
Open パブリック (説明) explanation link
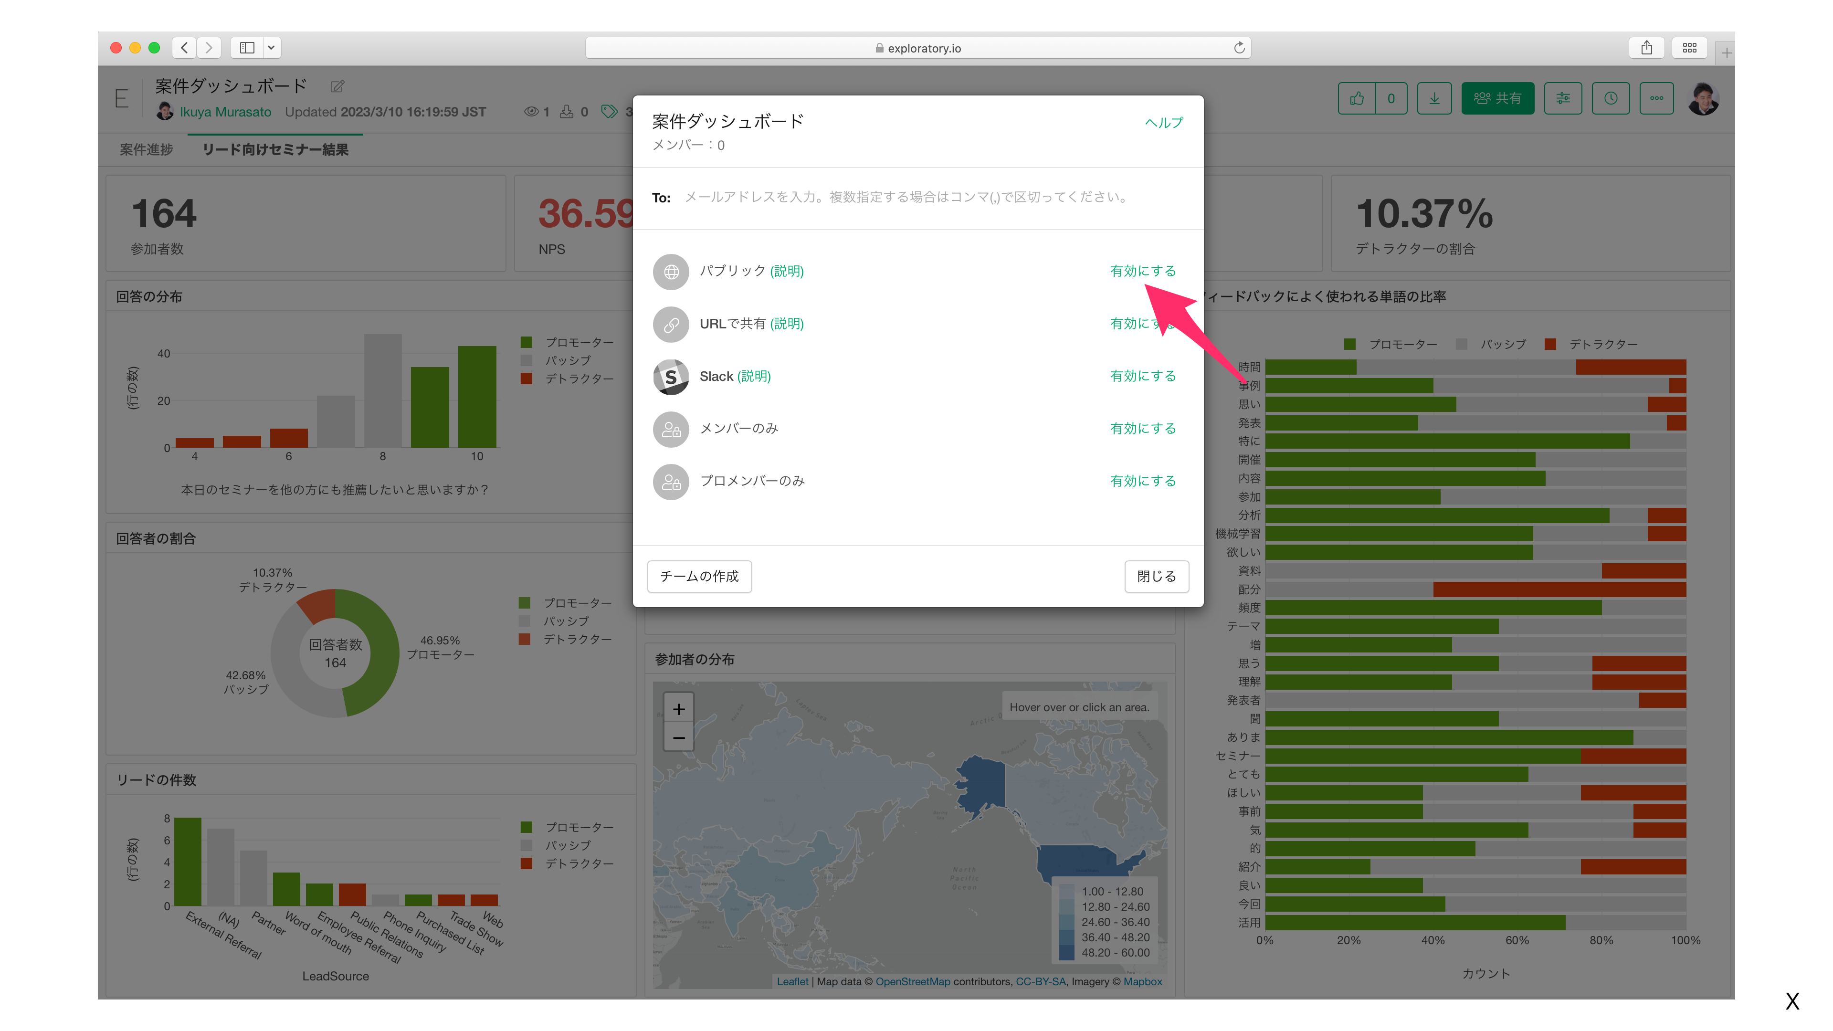click(x=787, y=271)
